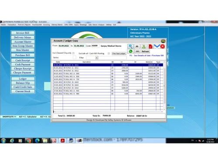Select ledger row dated 11.05.2022

pyautogui.click(x=108, y=77)
